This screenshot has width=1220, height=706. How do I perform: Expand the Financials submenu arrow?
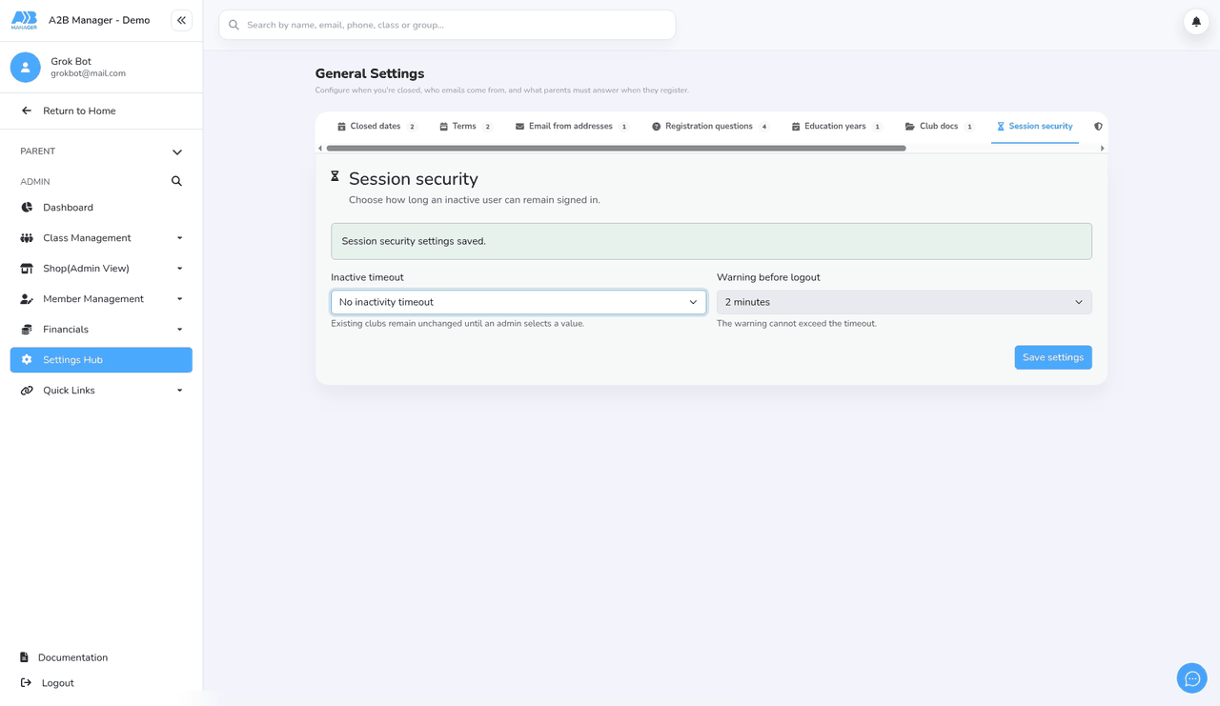click(x=179, y=330)
